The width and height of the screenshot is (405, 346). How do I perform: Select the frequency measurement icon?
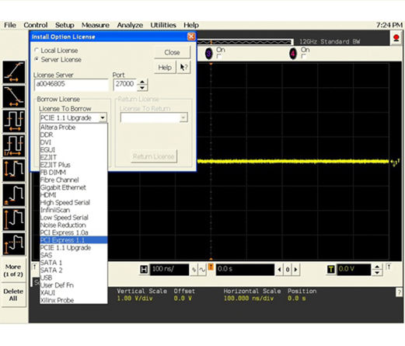click(14, 145)
